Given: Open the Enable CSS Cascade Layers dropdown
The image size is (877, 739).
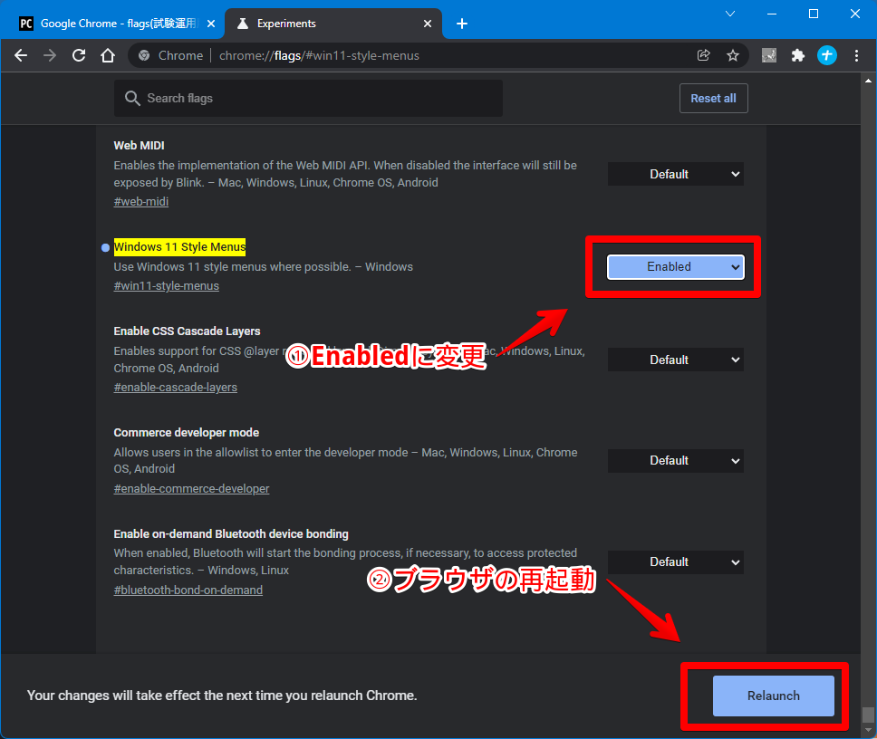Looking at the screenshot, I should pyautogui.click(x=676, y=360).
